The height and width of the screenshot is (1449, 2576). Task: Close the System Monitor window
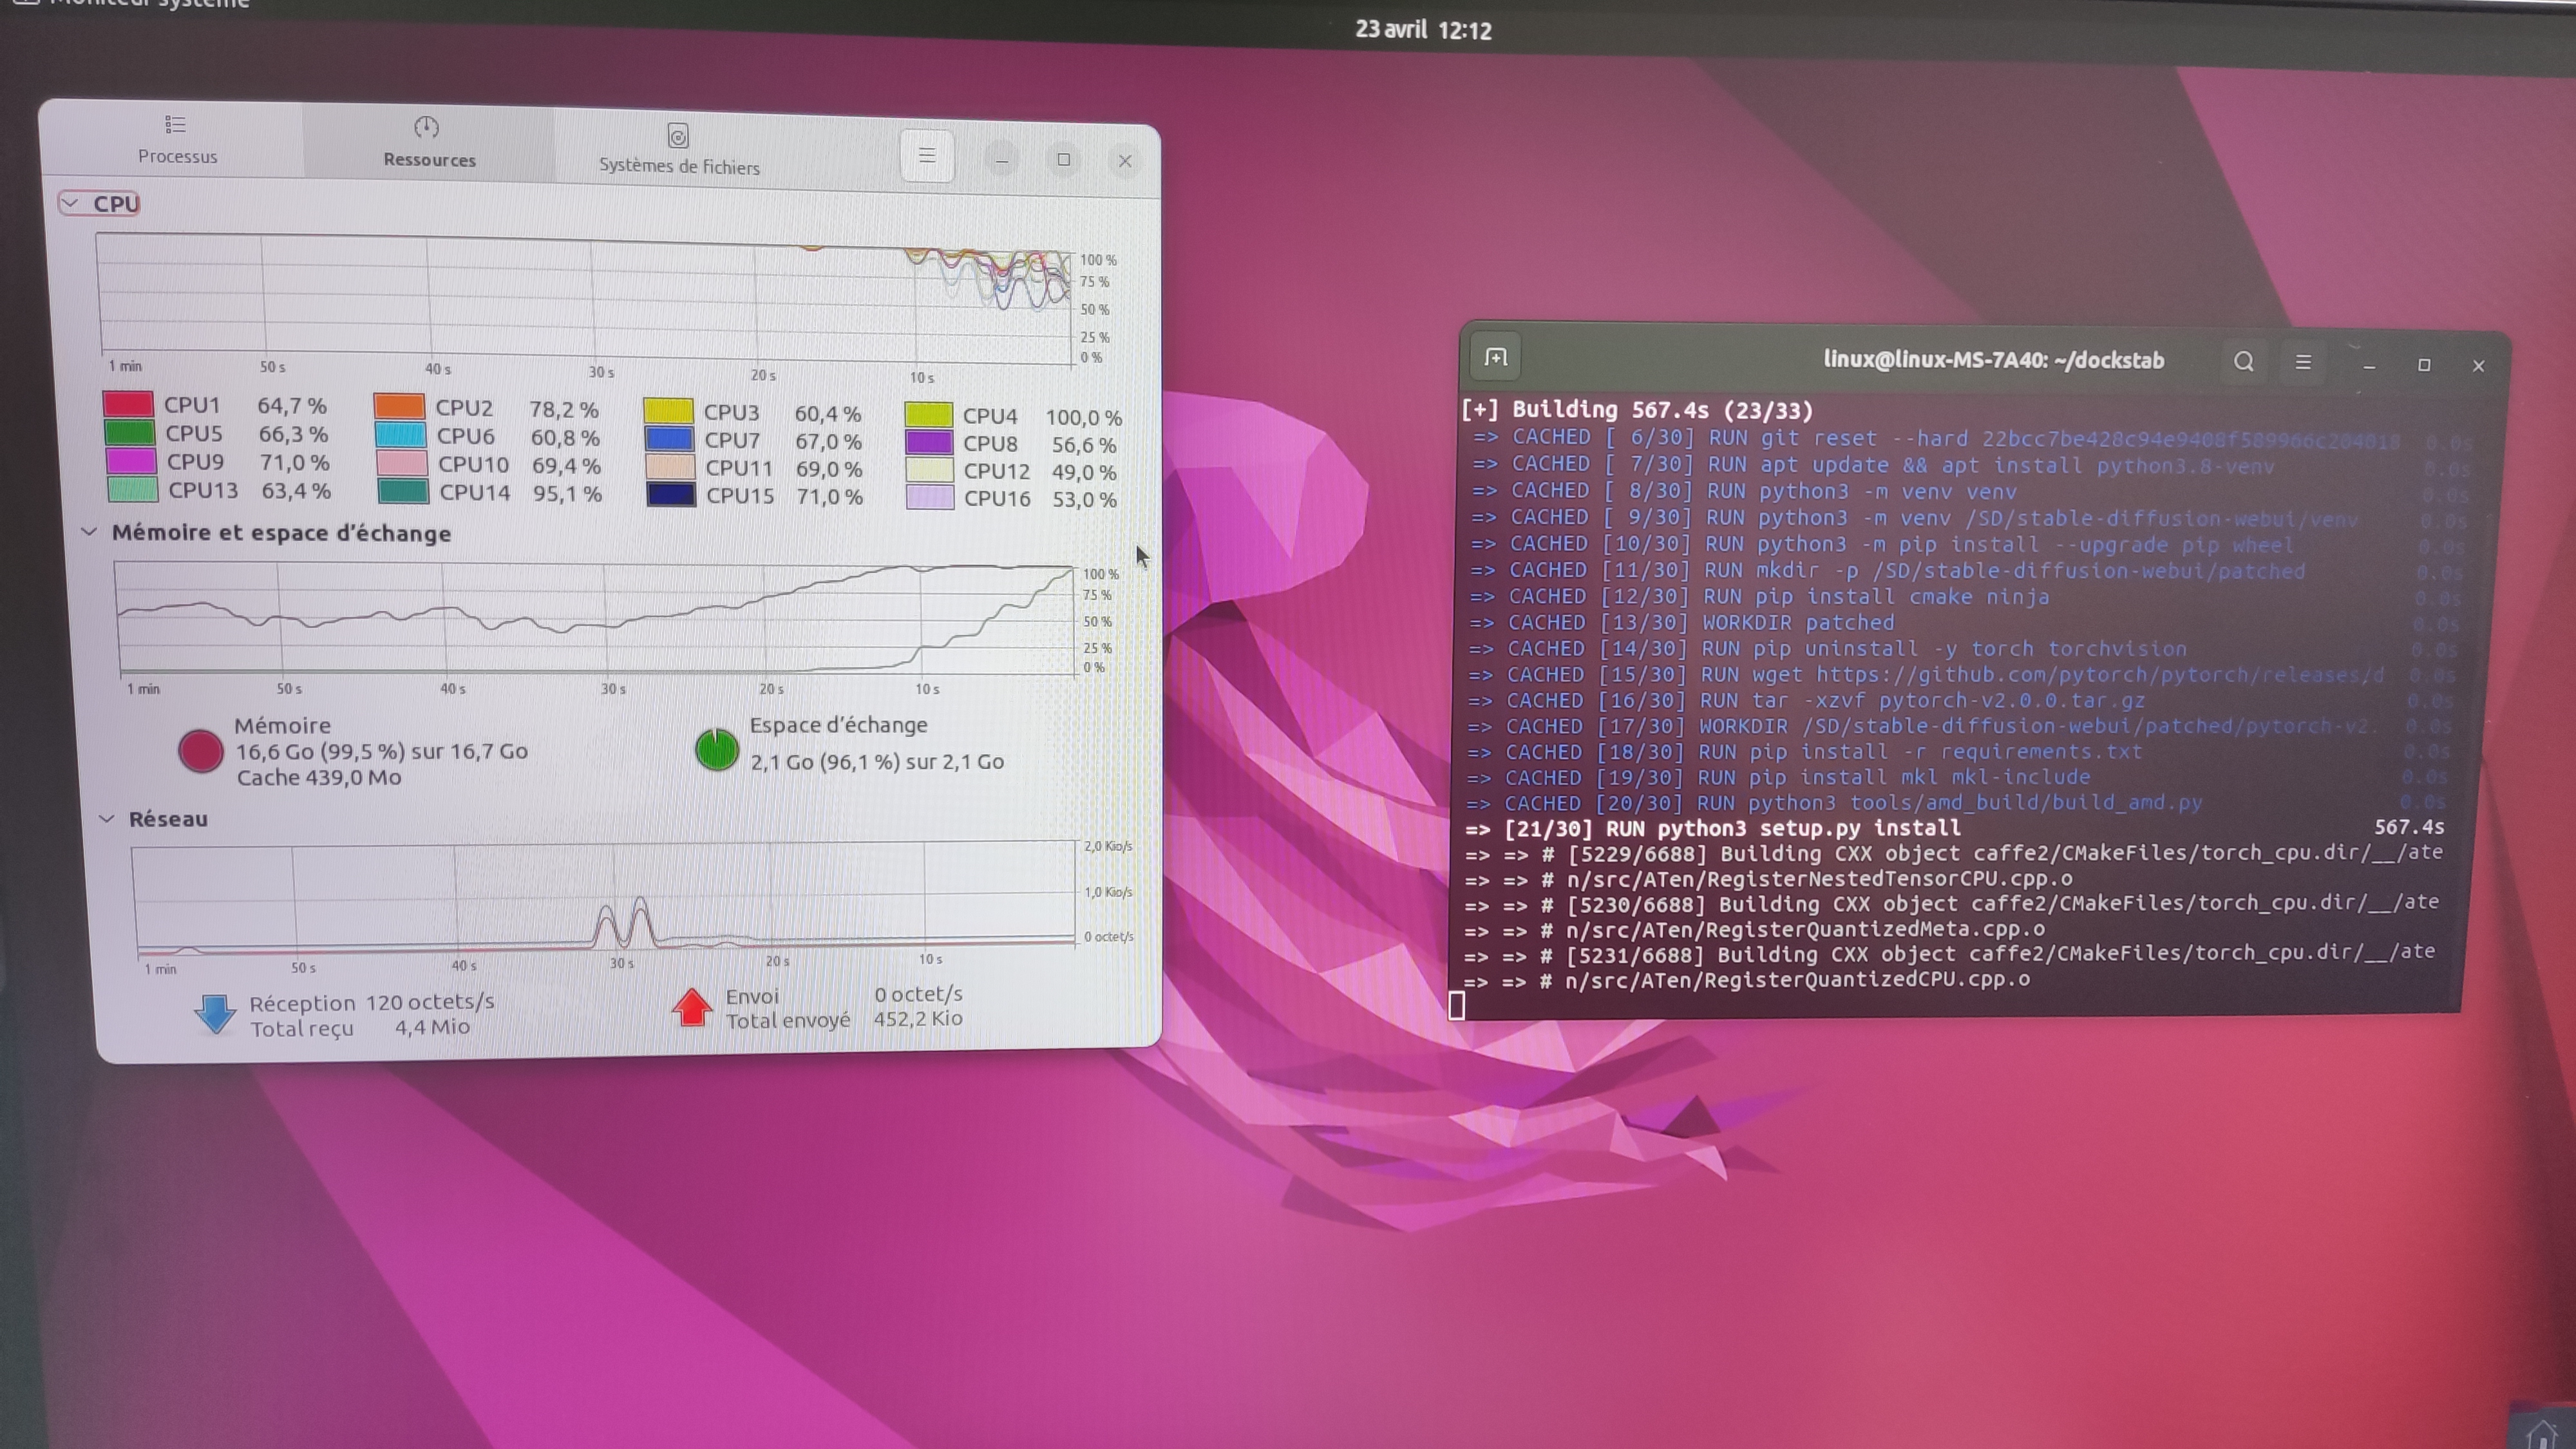click(x=1125, y=161)
